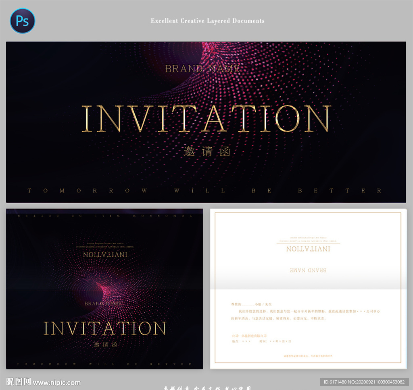
Task: Click the upside-down INVITATION text on white card
Action: (308, 249)
